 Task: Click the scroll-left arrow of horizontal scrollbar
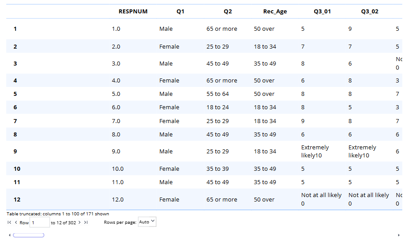click(9, 235)
